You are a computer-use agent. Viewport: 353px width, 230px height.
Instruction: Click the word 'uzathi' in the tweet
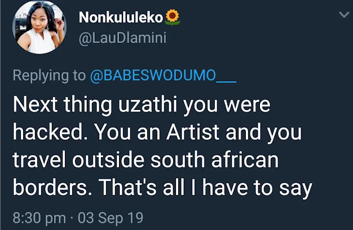pyautogui.click(x=148, y=104)
